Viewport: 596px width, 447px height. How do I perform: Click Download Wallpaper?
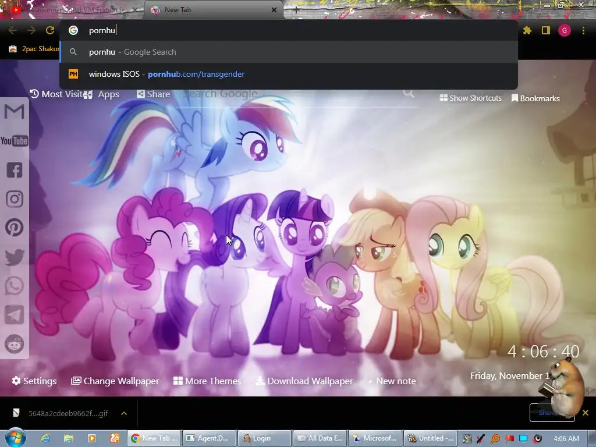pyautogui.click(x=304, y=381)
